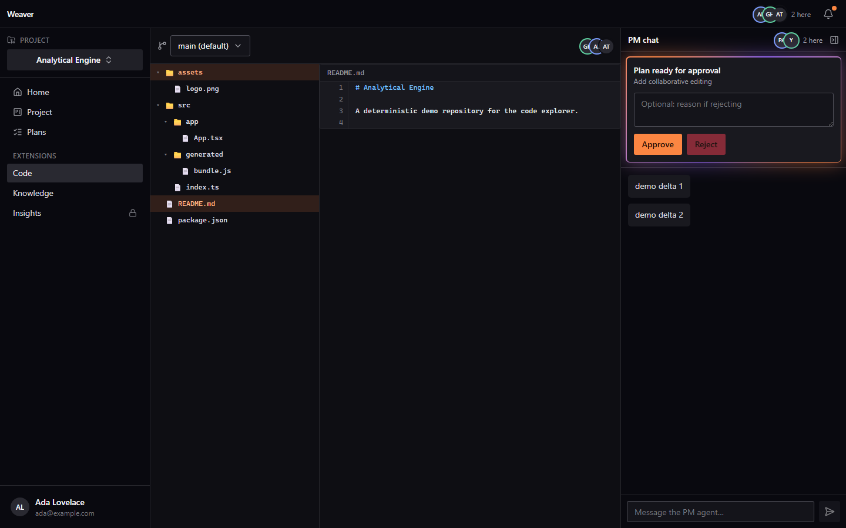Click the generated folder icon

(x=177, y=155)
